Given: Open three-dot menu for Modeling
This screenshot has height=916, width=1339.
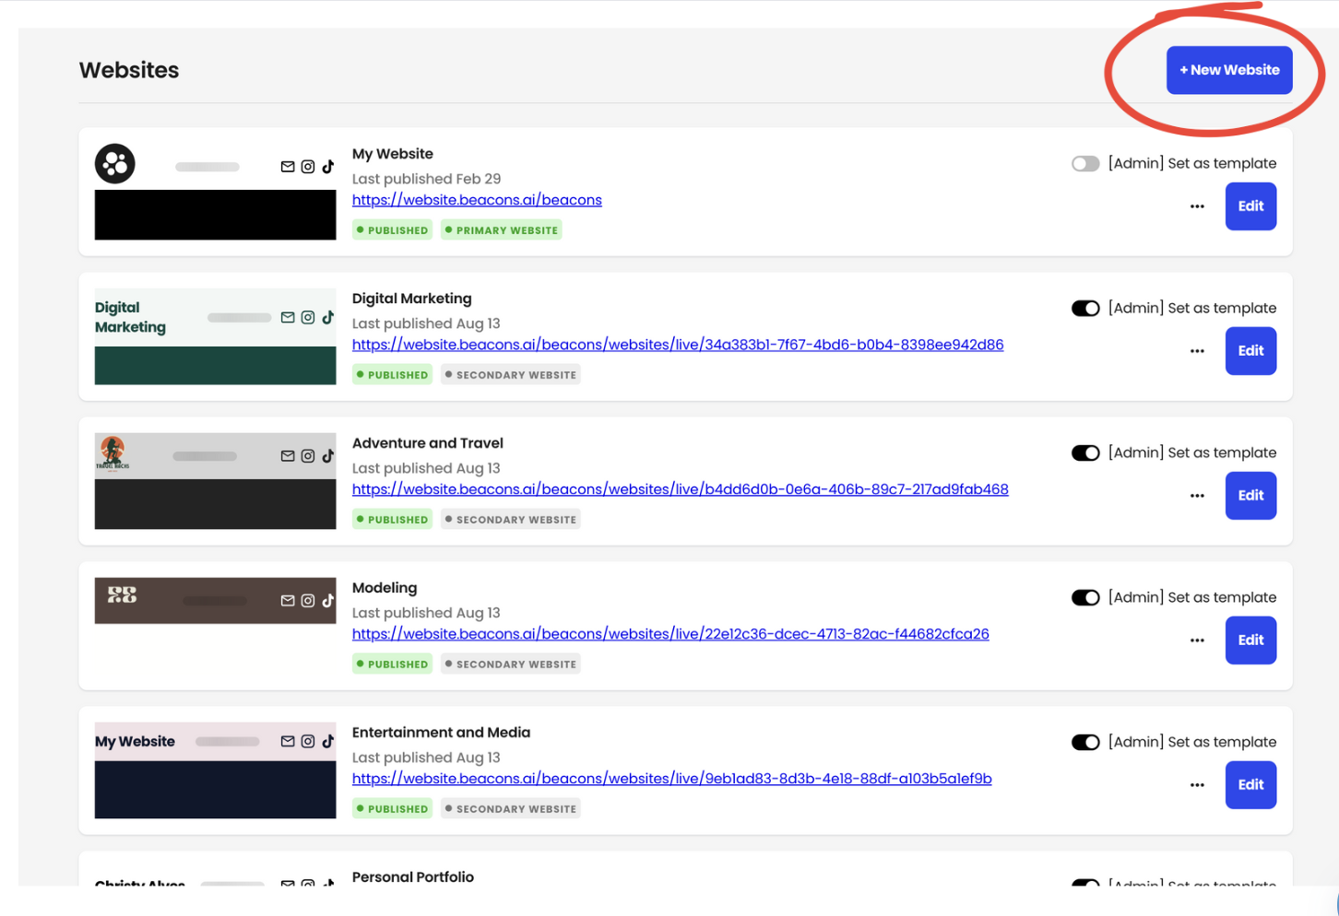Looking at the screenshot, I should (x=1197, y=640).
